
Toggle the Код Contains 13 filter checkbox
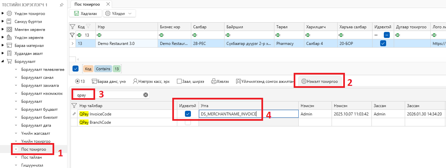75,69
